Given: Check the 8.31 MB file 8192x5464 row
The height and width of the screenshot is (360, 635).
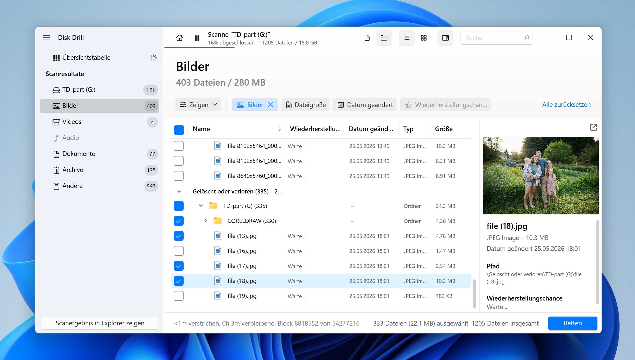Looking at the screenshot, I should pos(179,161).
